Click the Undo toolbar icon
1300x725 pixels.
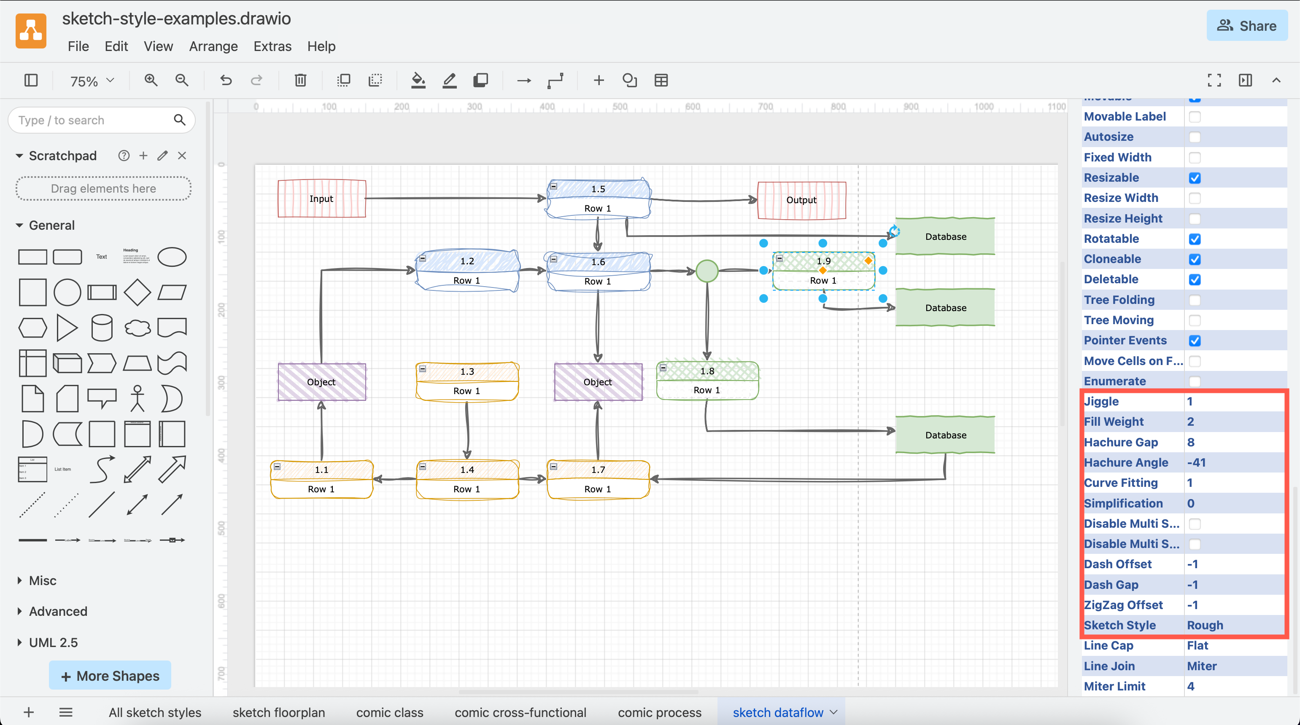(226, 80)
